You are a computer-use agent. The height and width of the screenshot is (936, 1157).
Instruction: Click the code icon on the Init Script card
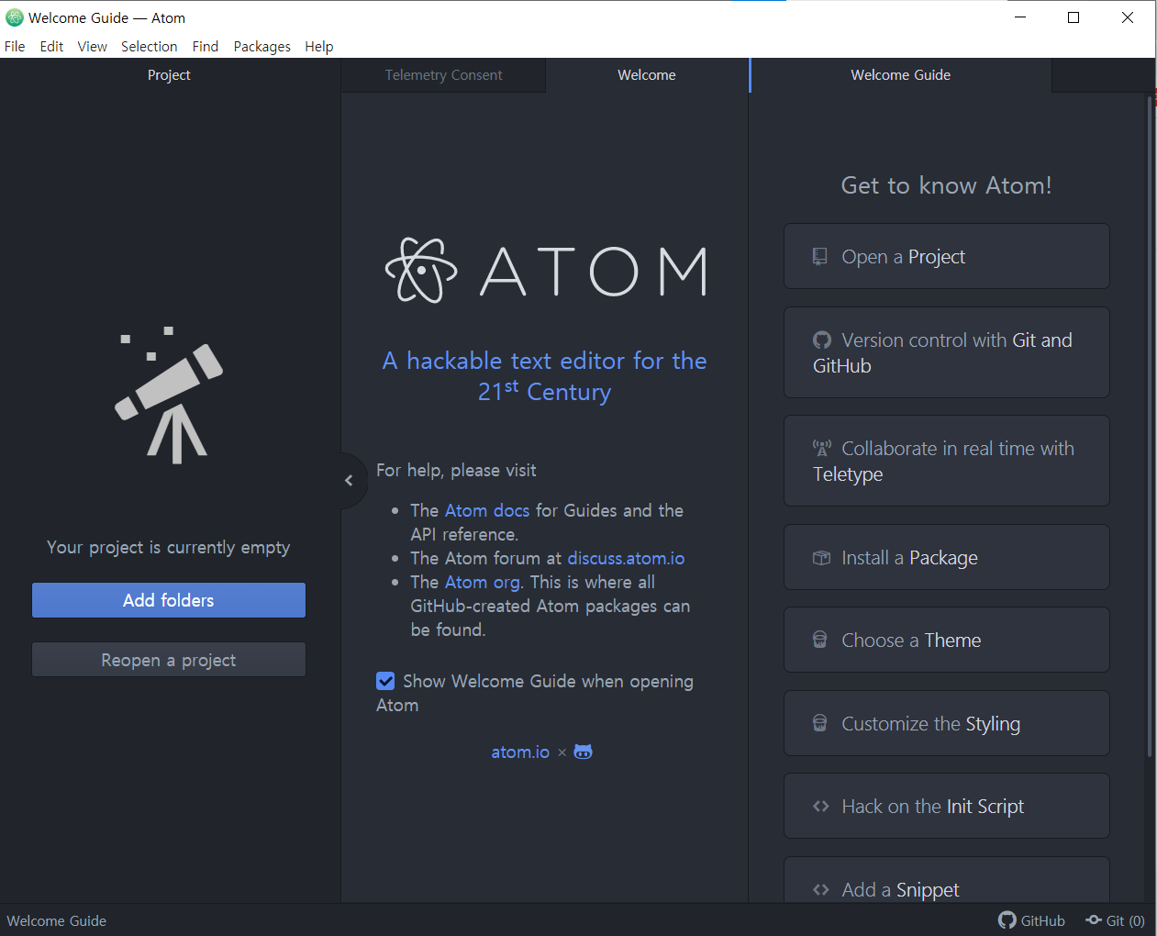[821, 807]
